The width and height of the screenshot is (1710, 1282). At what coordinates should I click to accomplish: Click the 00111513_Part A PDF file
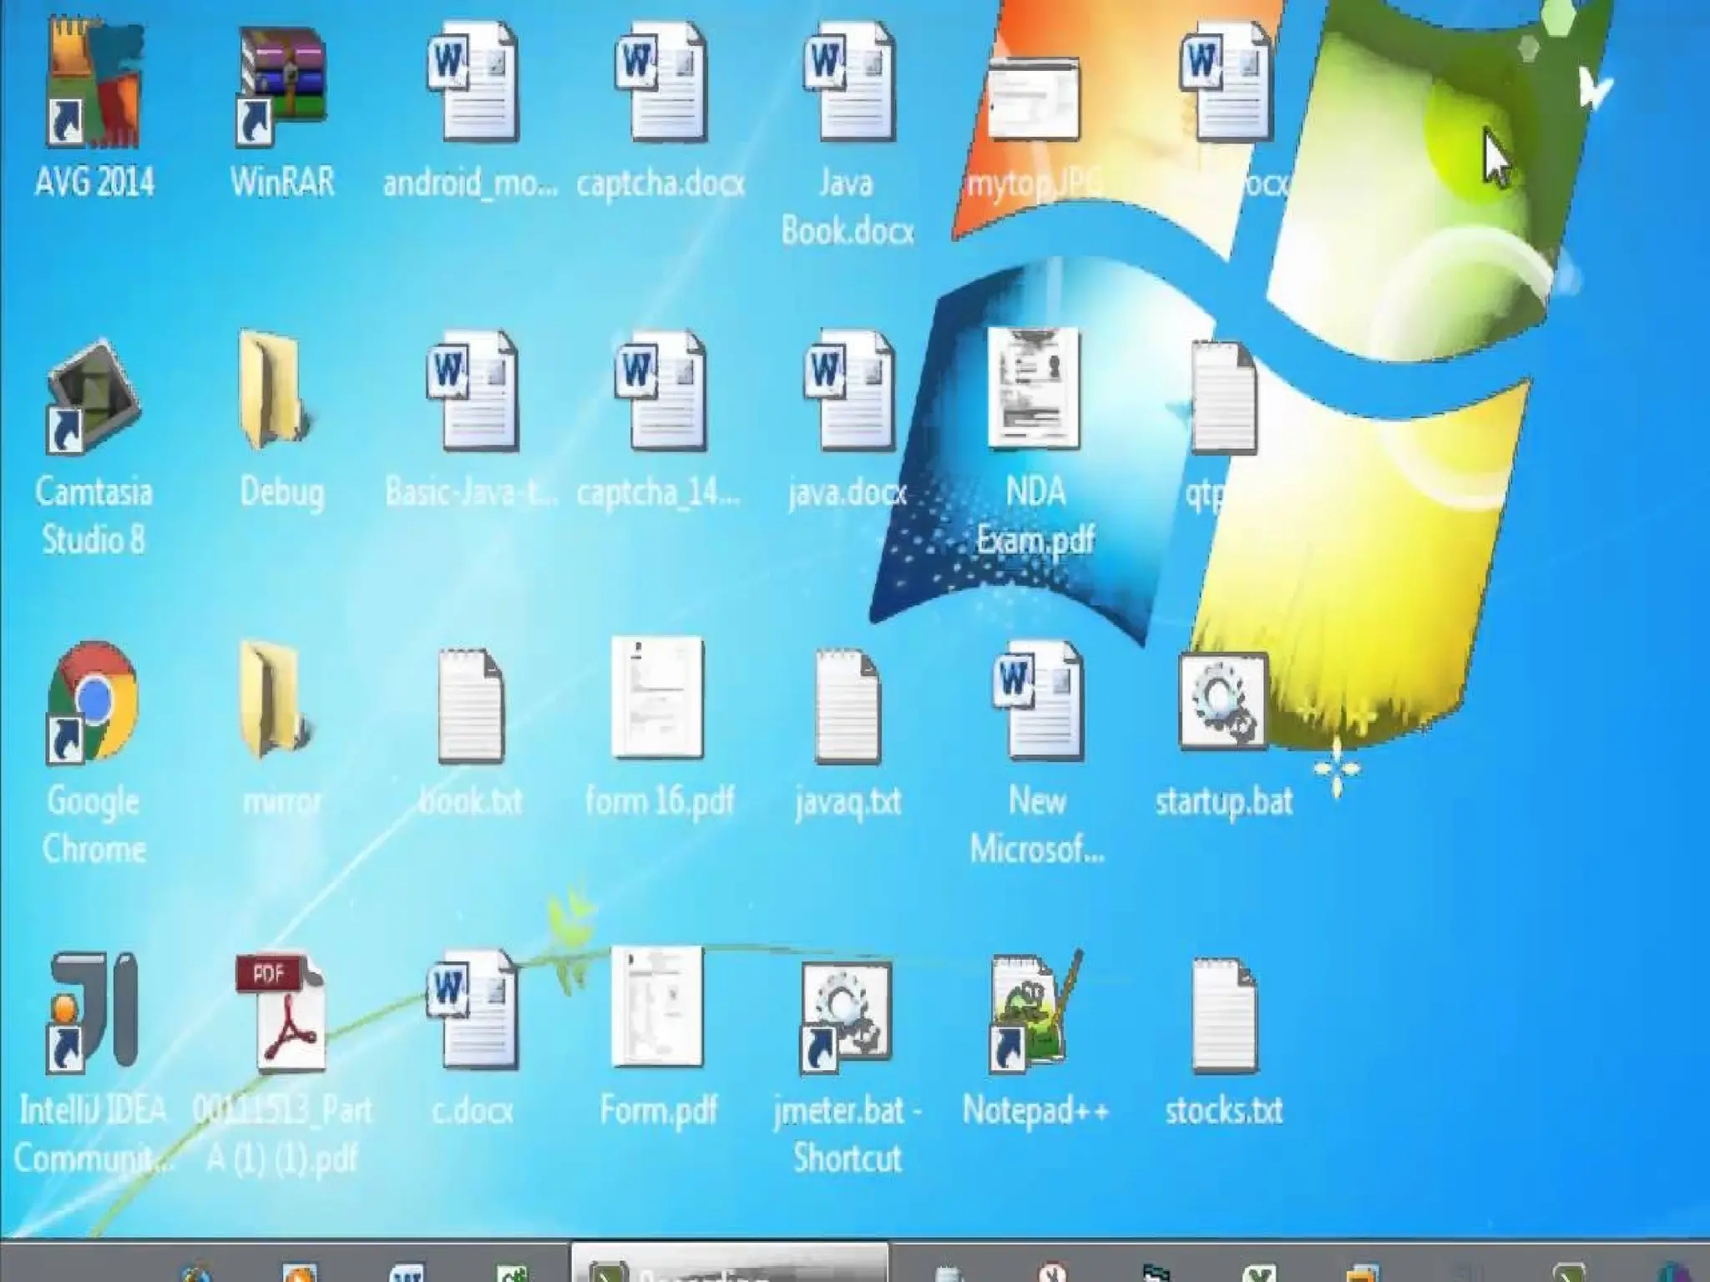pyautogui.click(x=282, y=1014)
